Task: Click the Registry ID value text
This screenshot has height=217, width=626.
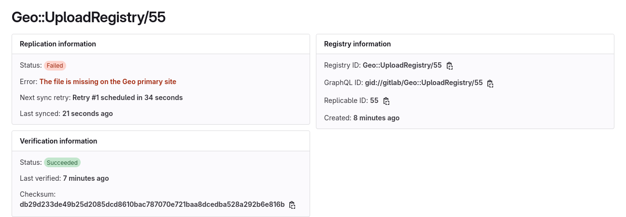Action: [x=402, y=65]
